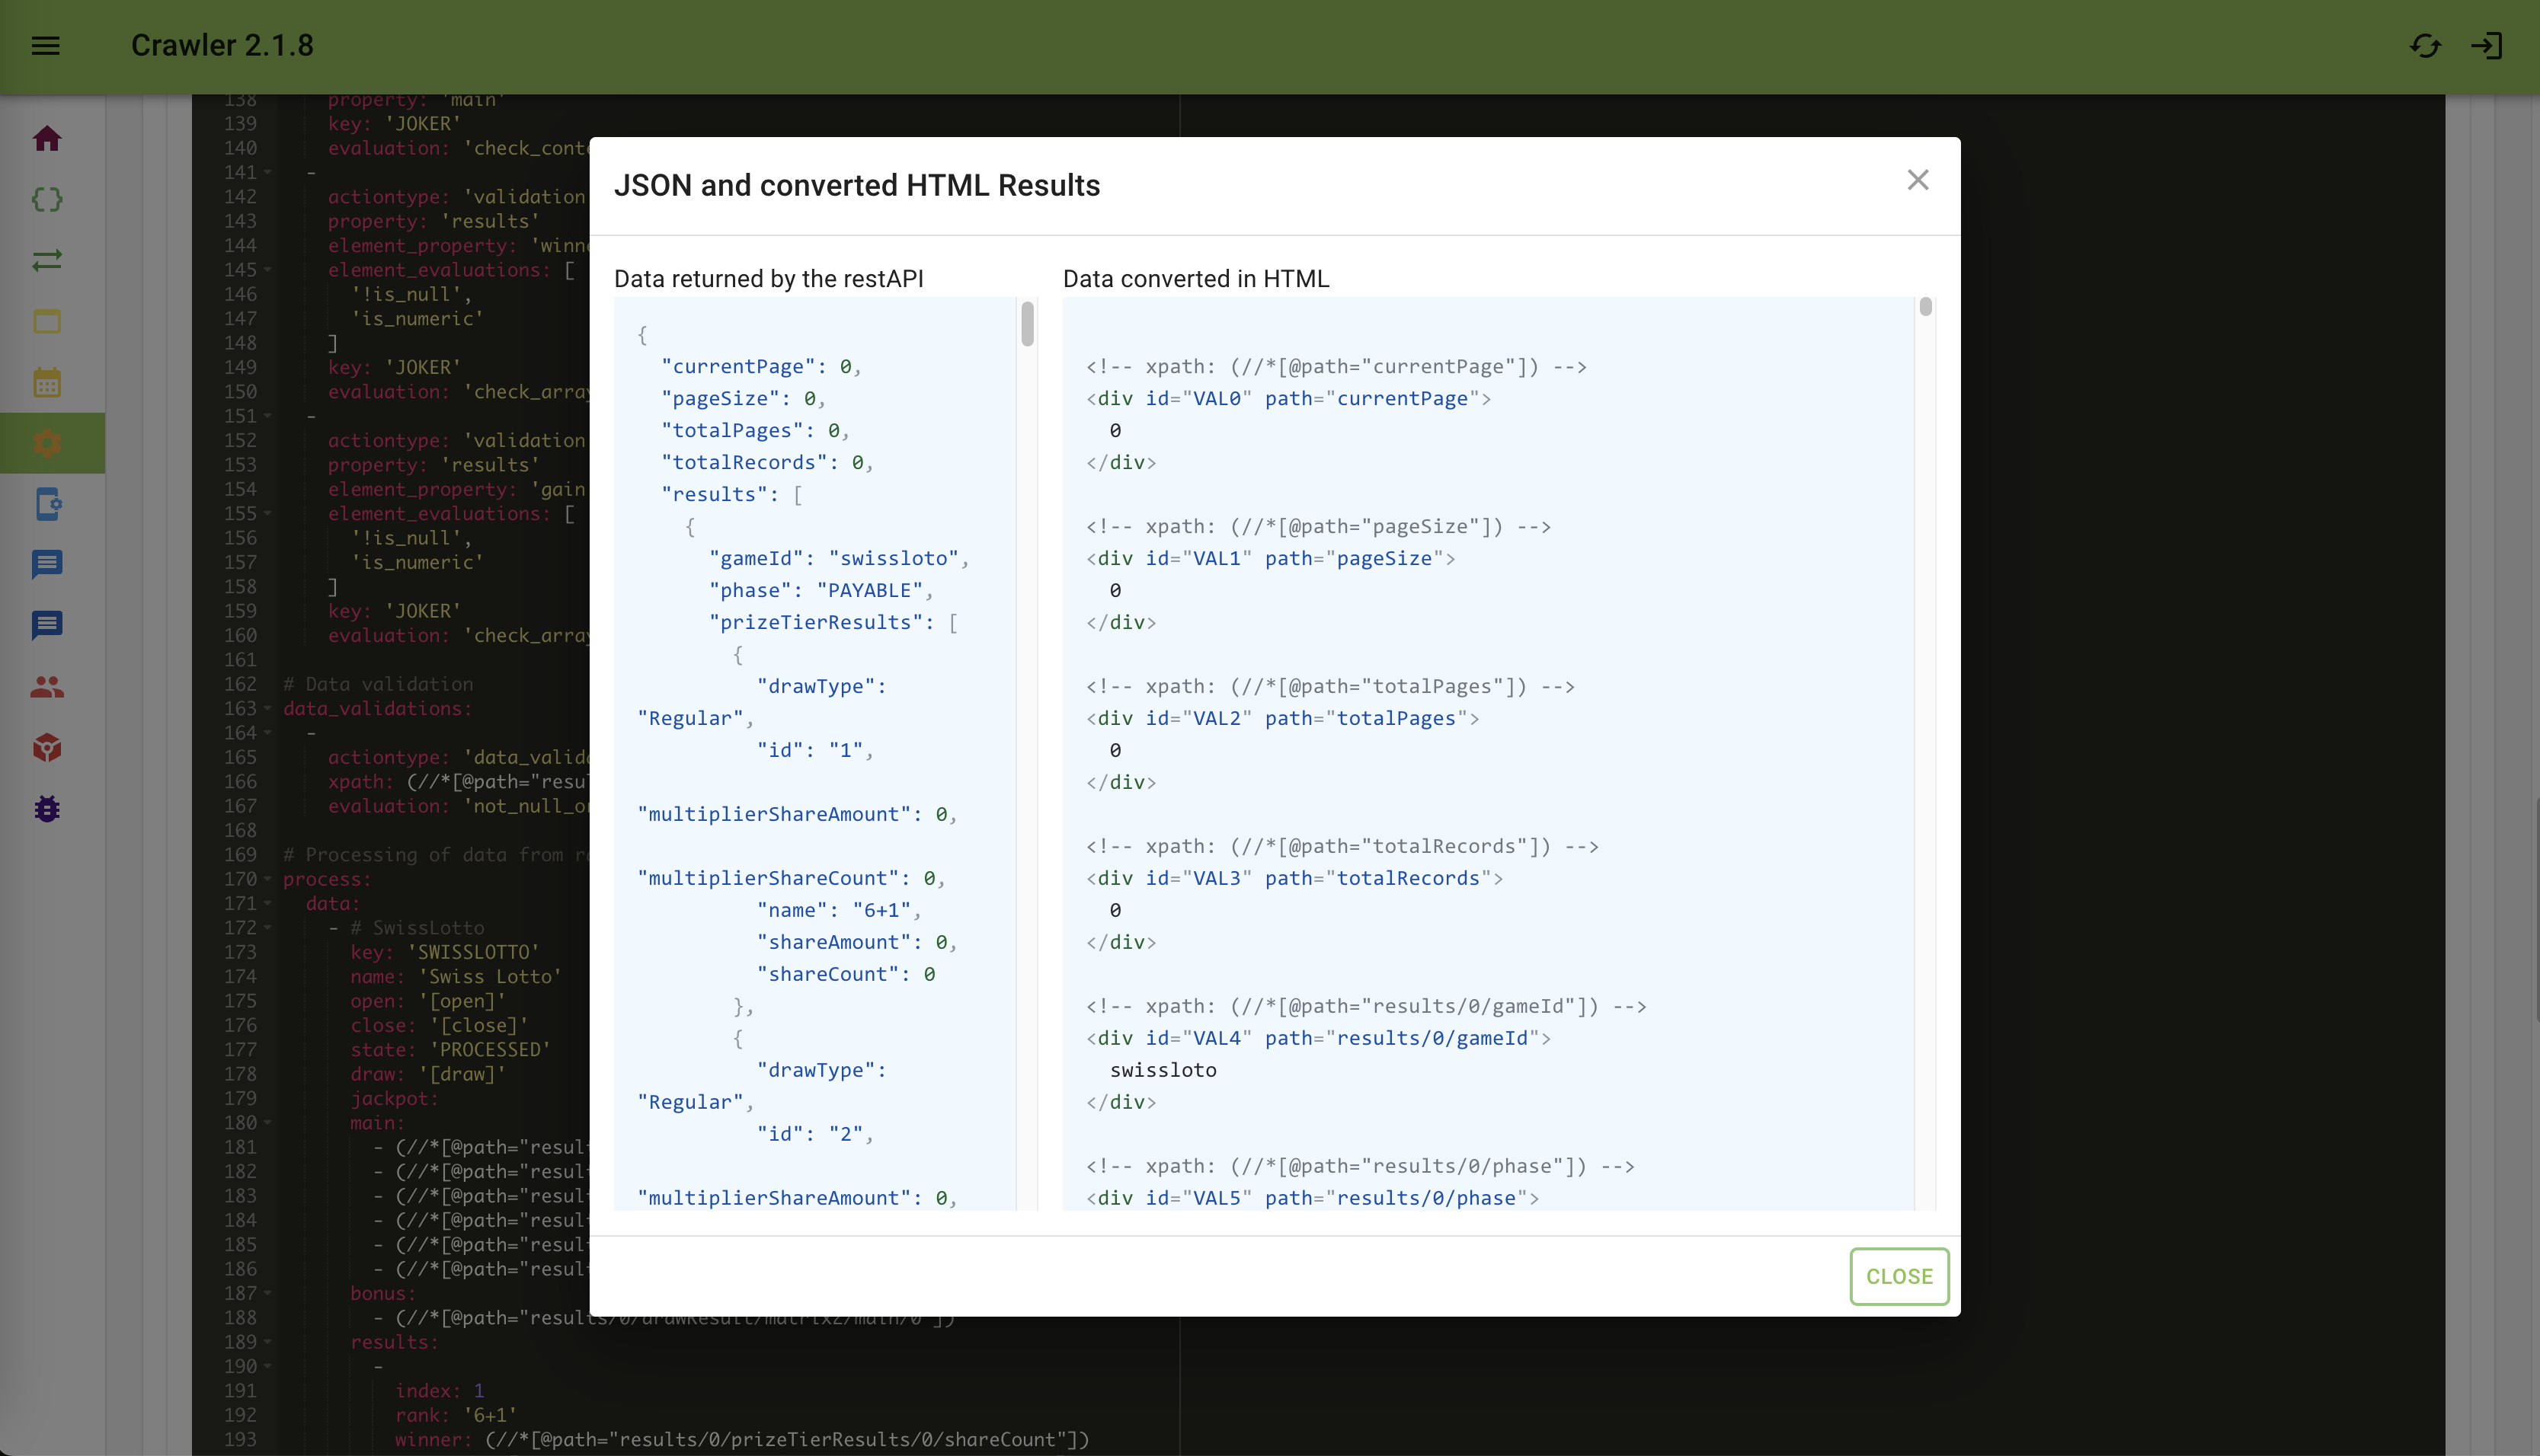Click the red cube package sidebar icon
Viewport: 2540px width, 1456px height.
[x=47, y=748]
